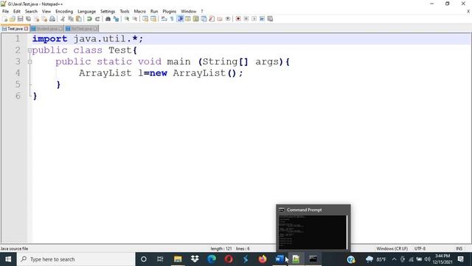Open the Settings menu
The width and height of the screenshot is (472, 266).
coord(108,11)
